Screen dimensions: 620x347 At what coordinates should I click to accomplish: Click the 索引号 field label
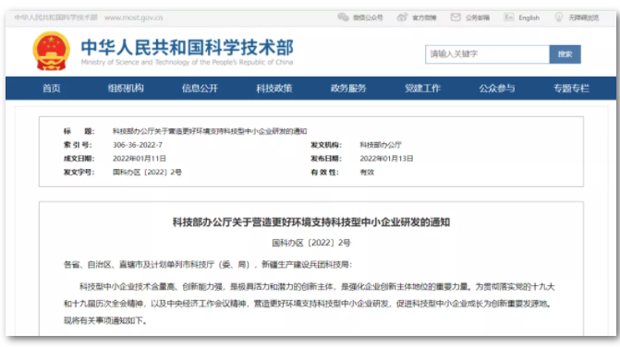[78, 145]
